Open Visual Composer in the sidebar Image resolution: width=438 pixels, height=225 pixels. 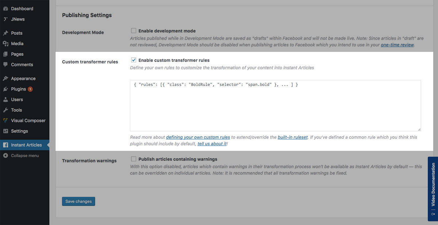point(28,121)
